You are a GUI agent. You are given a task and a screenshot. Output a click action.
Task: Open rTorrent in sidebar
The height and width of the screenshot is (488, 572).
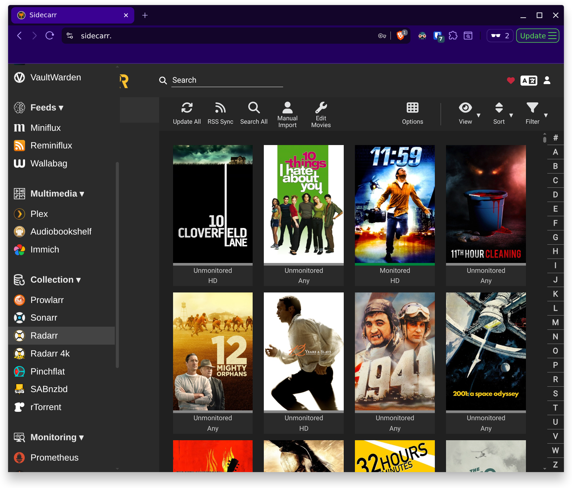[x=62, y=407]
